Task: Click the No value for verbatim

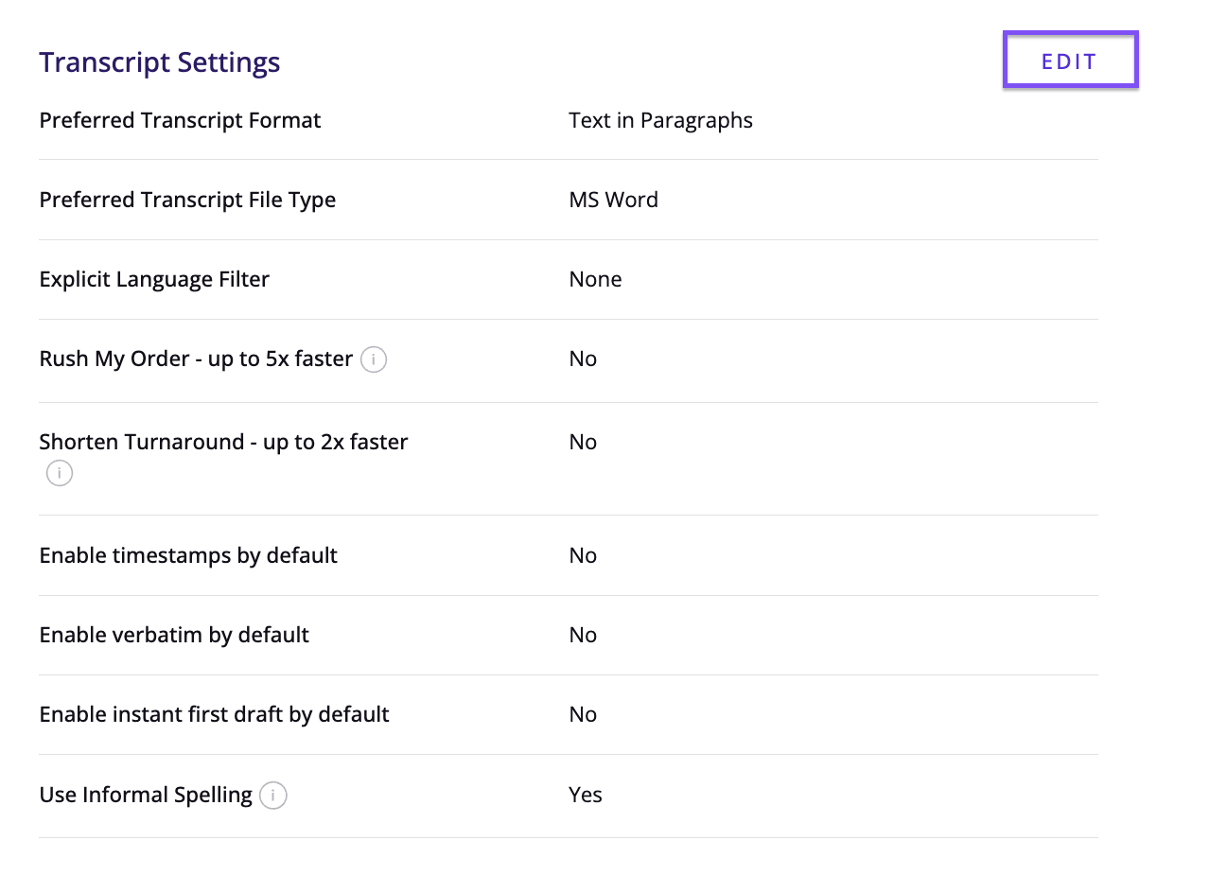Action: (583, 636)
